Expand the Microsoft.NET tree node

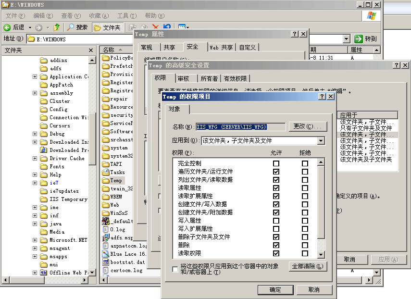click(35, 240)
